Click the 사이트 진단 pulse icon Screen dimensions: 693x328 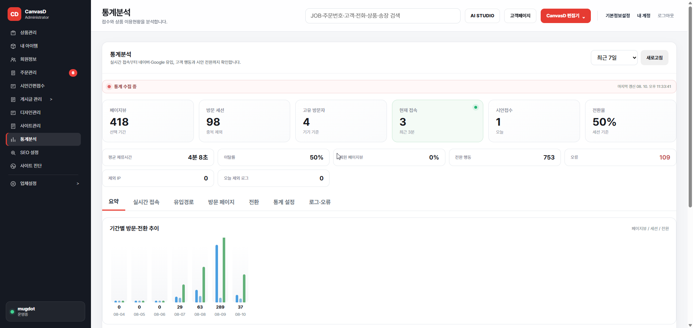click(13, 166)
